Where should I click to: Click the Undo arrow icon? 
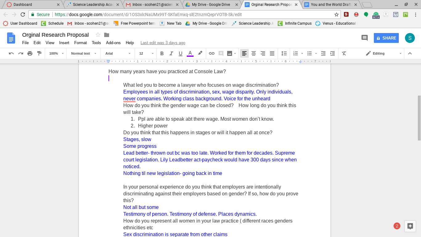tap(11, 53)
